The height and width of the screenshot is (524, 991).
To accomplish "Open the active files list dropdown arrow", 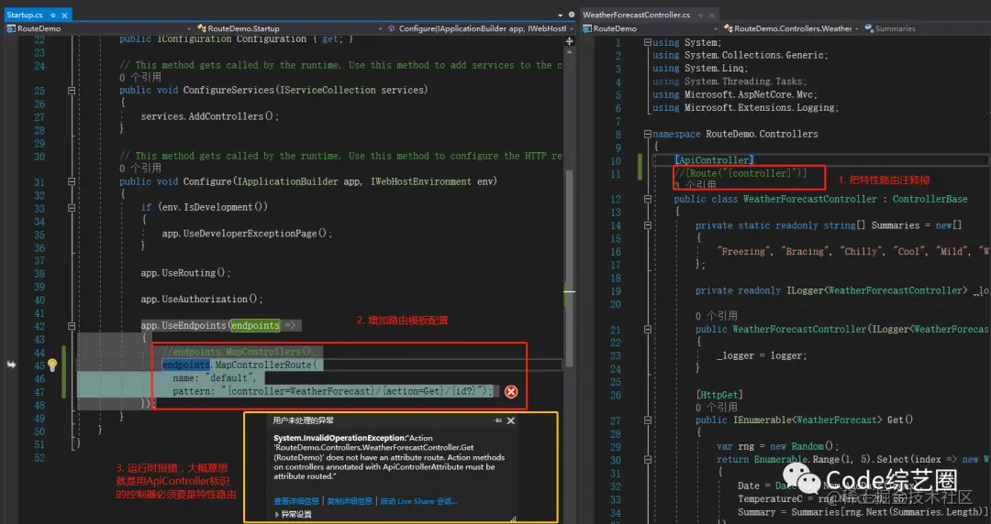I will pyautogui.click(x=560, y=15).
